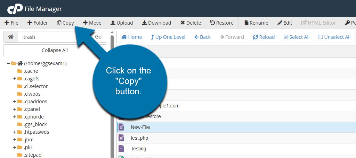
Task: Click the Restore toolbar button
Action: tap(221, 23)
